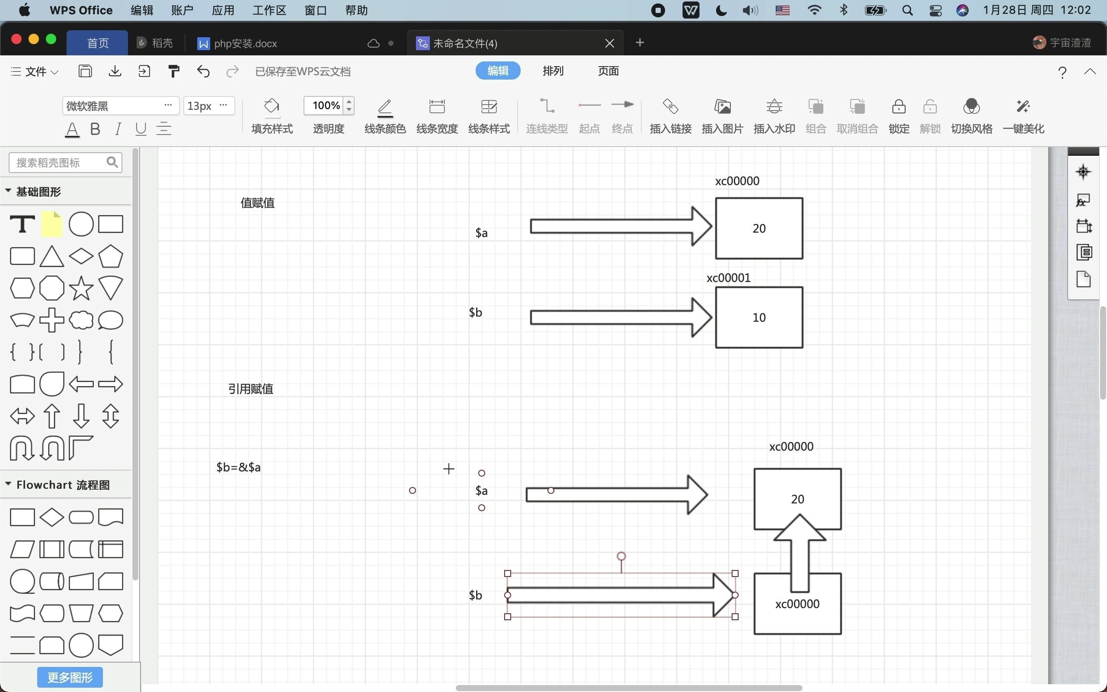Open the font family dropdown 微软雅黑
This screenshot has width=1107, height=692.
coord(121,106)
